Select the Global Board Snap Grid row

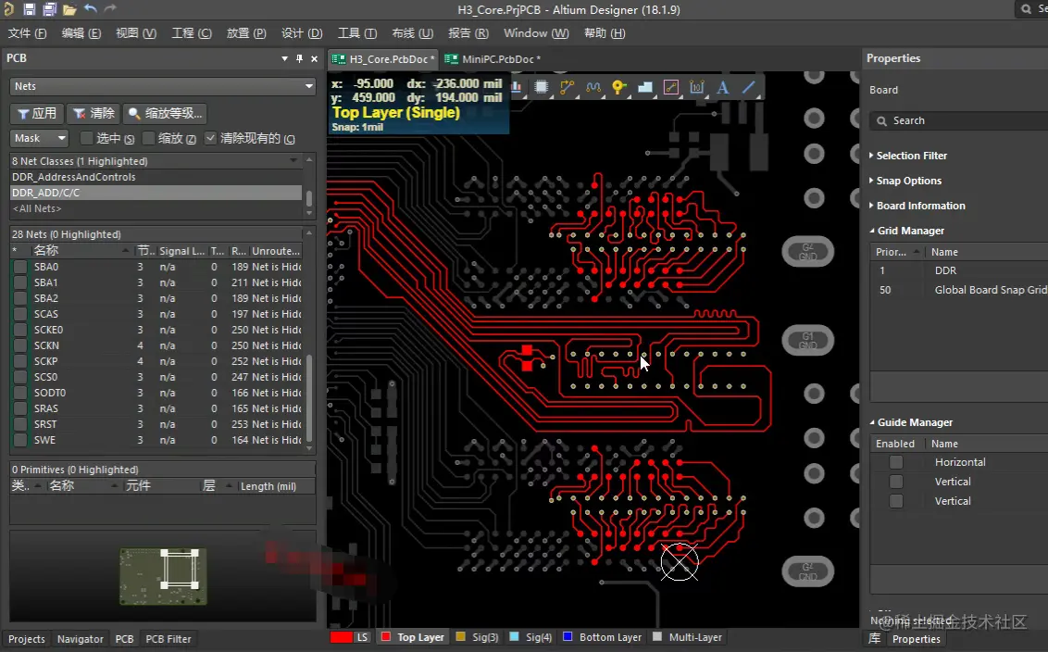(x=961, y=290)
